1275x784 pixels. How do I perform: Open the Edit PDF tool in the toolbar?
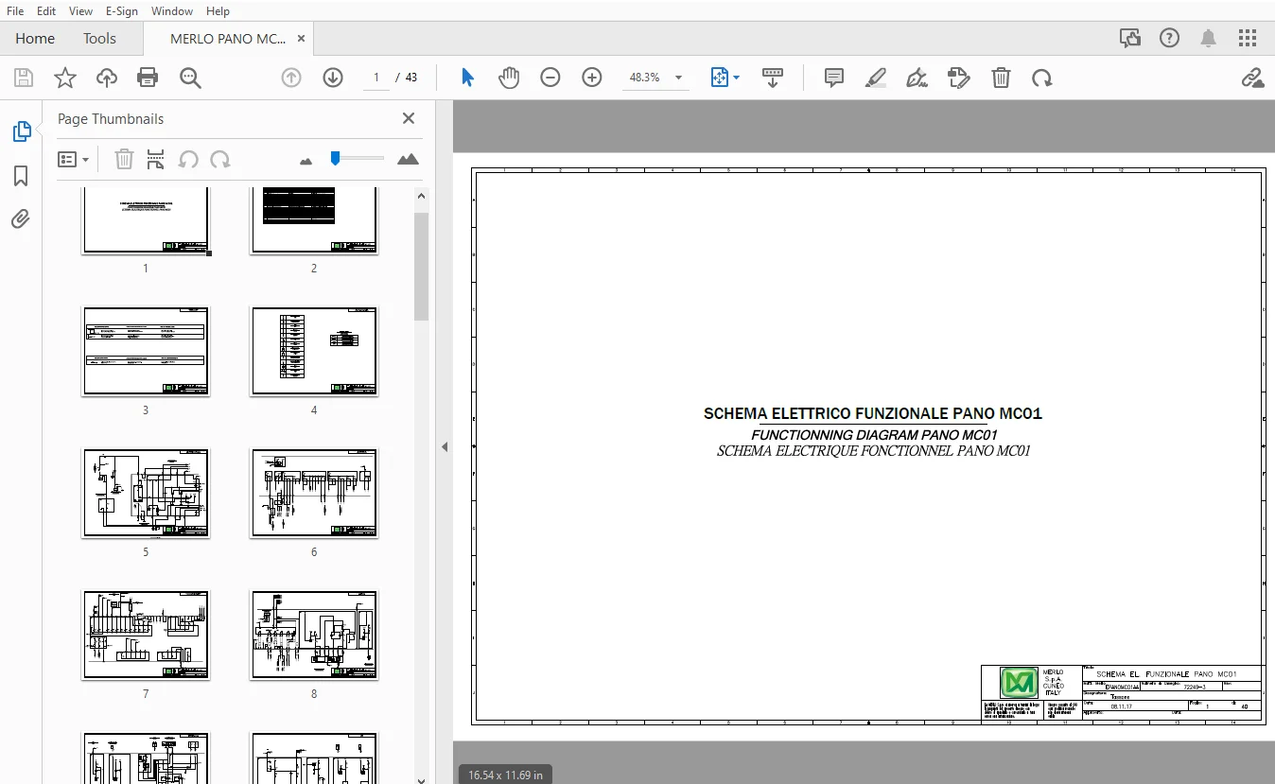(x=959, y=78)
